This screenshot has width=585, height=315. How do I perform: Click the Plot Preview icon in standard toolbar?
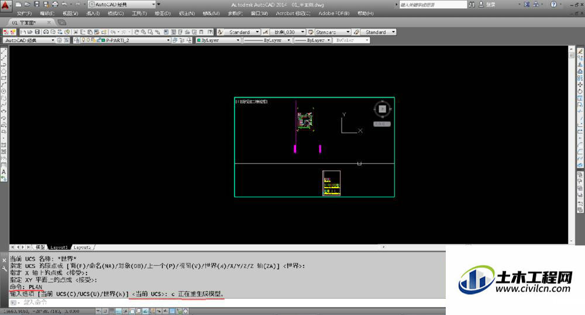[x=53, y=32]
